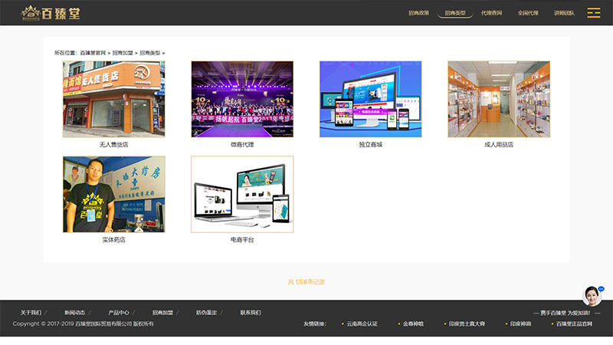Open customer service chat avatar
613x345 pixels.
point(592,296)
